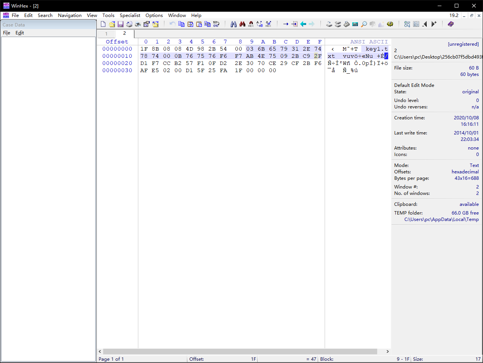Open WinHex Help with the book icon
This screenshot has width=483, height=363.
point(450,24)
